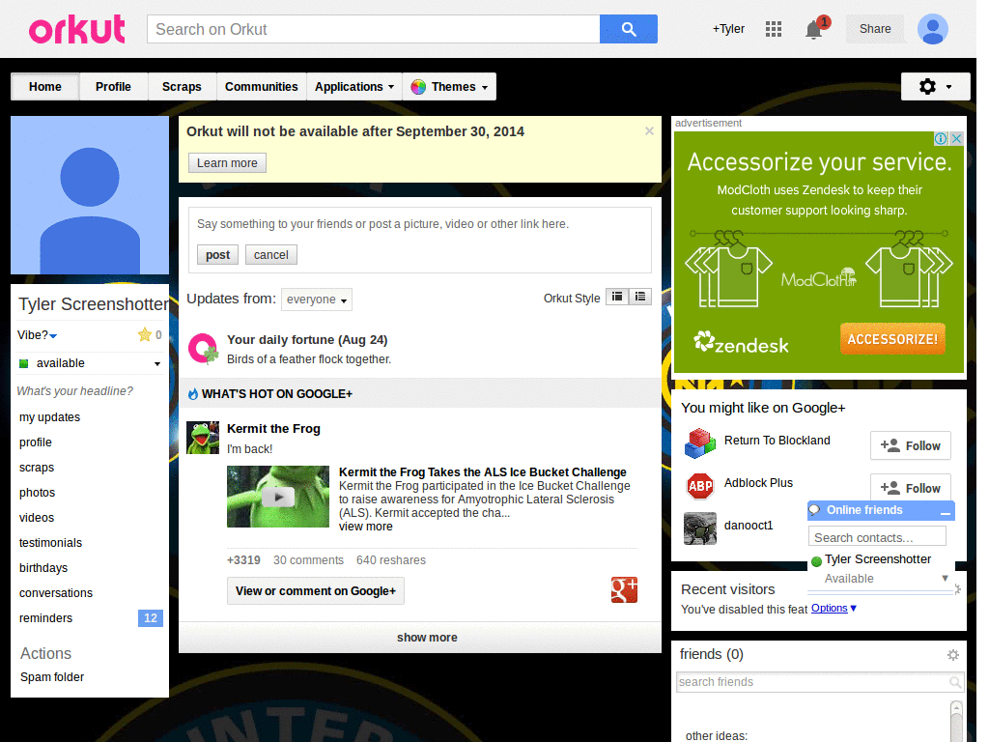Open the Communities tab
The image size is (989, 742).
point(261,86)
